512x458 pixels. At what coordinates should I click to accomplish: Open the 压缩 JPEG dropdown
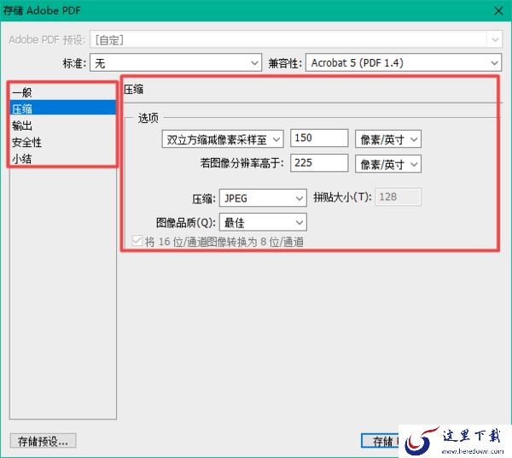click(x=263, y=197)
